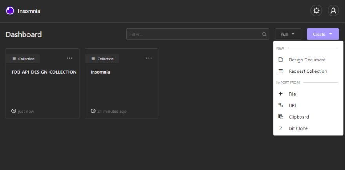The width and height of the screenshot is (345, 170).
Task: Toggle the Create dropdown button
Action: coord(323,34)
